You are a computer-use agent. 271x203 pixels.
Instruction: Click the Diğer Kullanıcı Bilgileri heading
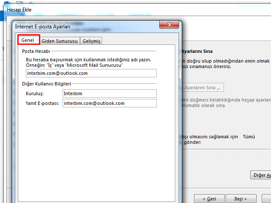[x=47, y=84]
